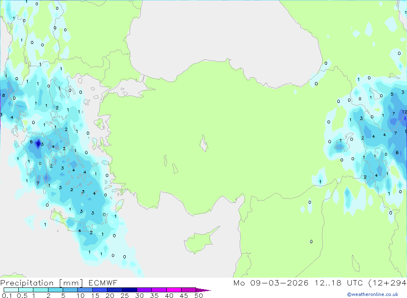Click the "12..18" time range text
407x298 pixels.
coord(328,283)
